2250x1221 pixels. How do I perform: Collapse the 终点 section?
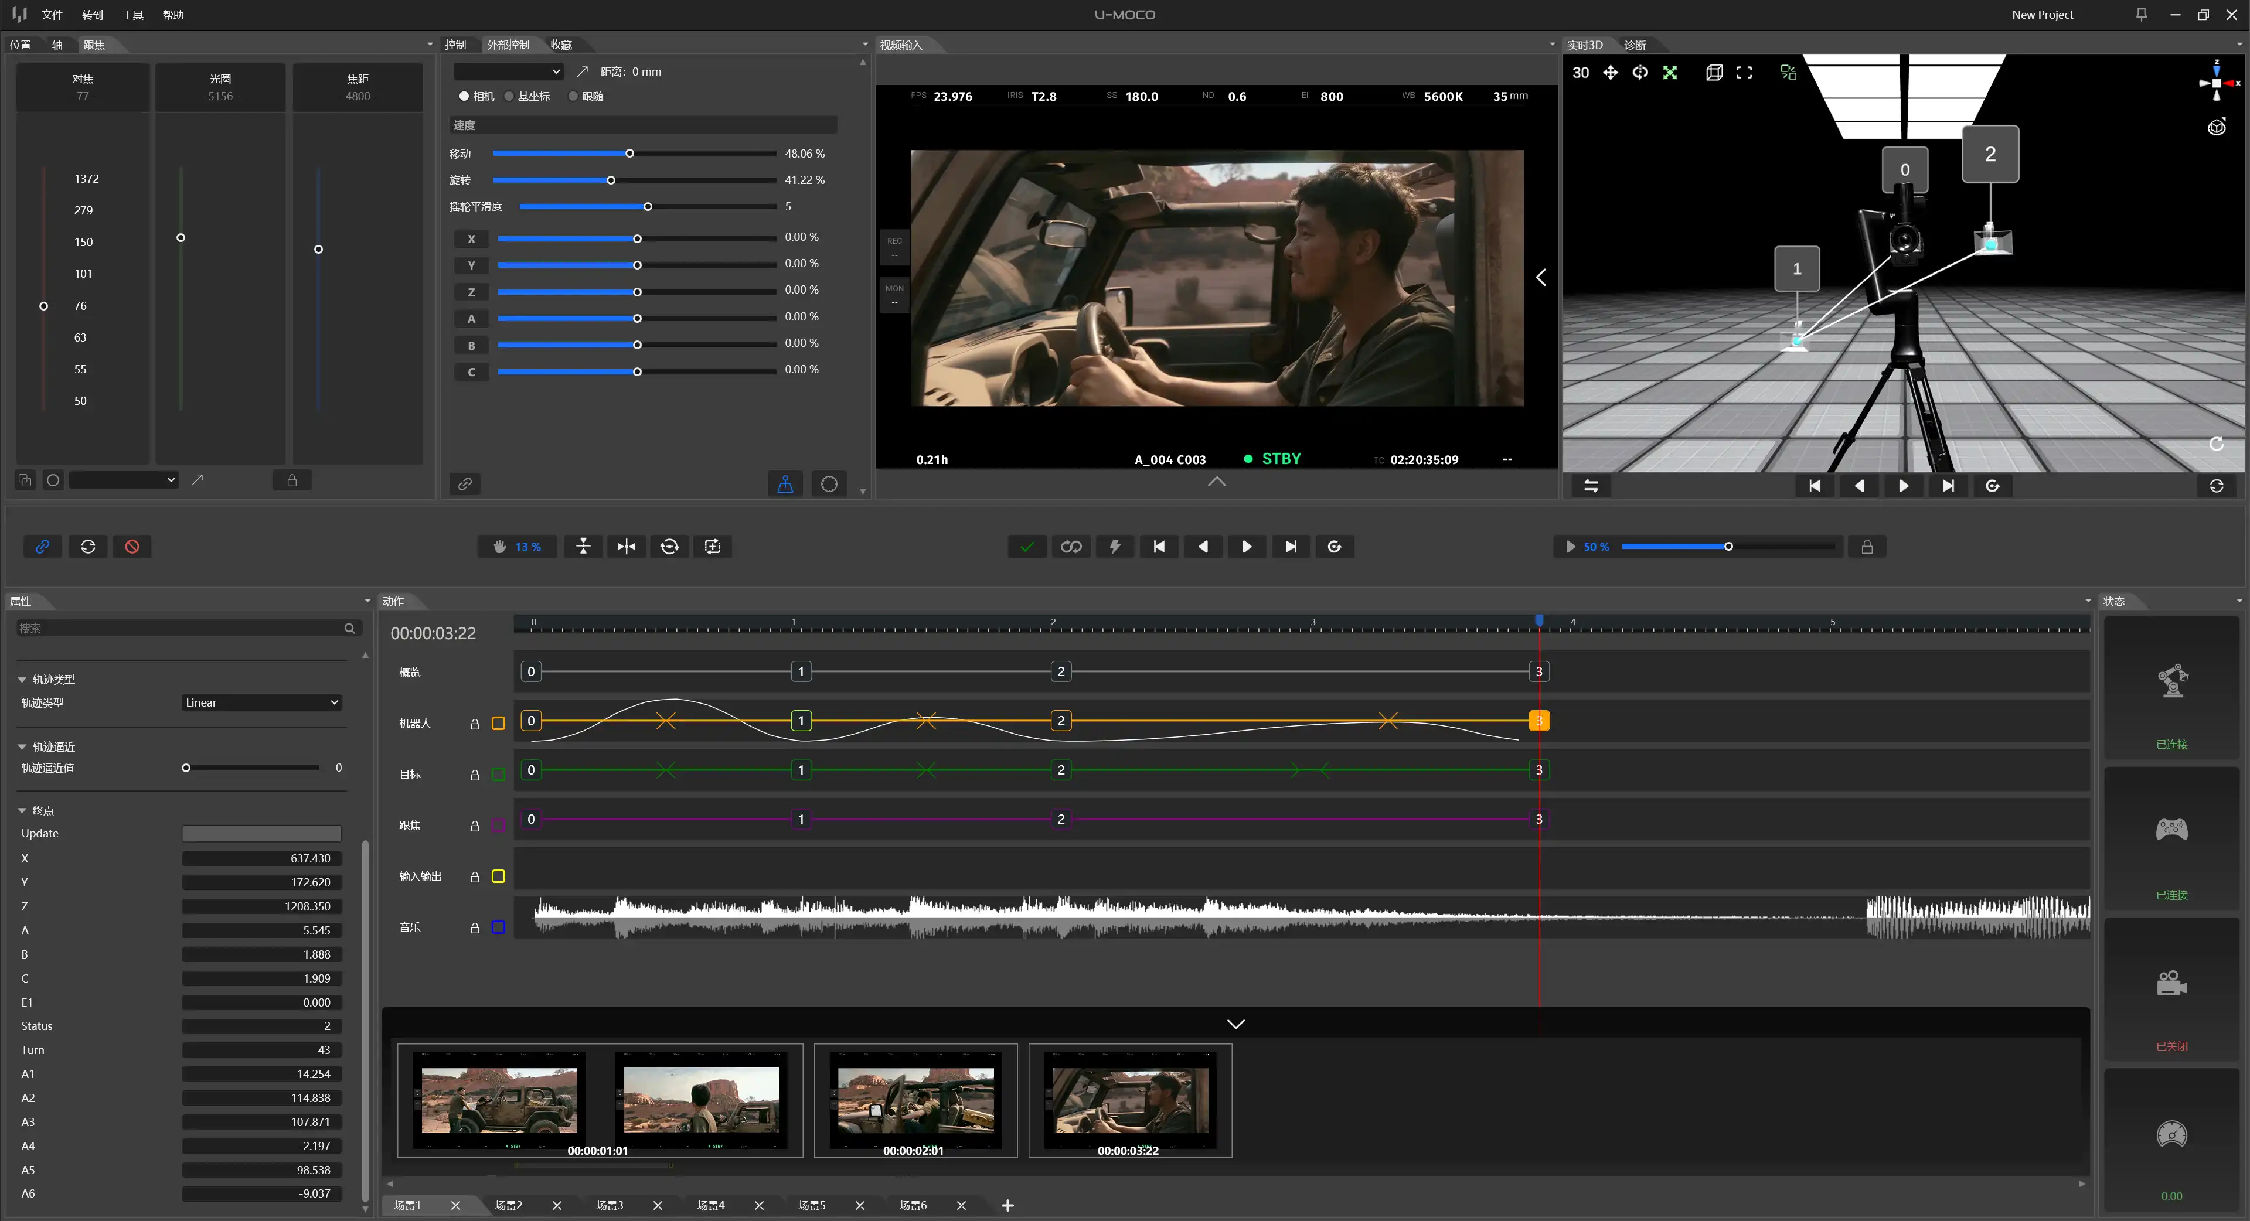click(22, 810)
